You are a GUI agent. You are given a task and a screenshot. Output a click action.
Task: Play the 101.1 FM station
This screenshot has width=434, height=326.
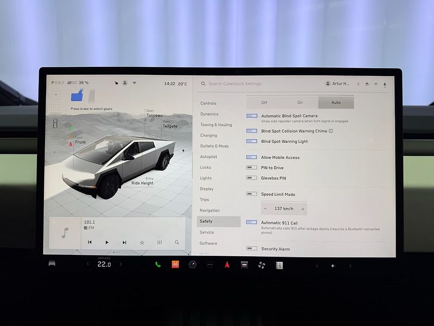pos(107,242)
